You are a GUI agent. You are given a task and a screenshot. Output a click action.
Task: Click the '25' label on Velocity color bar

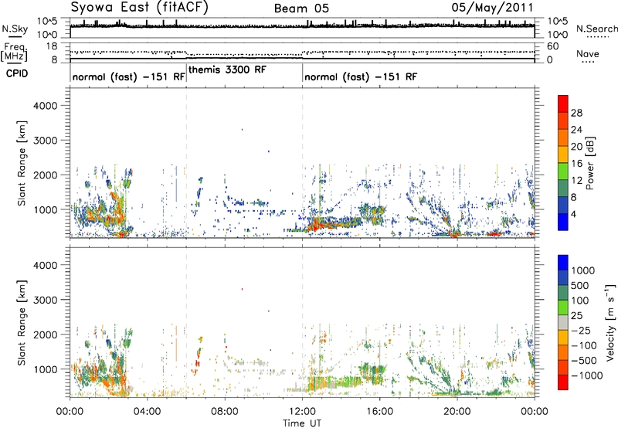pyautogui.click(x=577, y=316)
